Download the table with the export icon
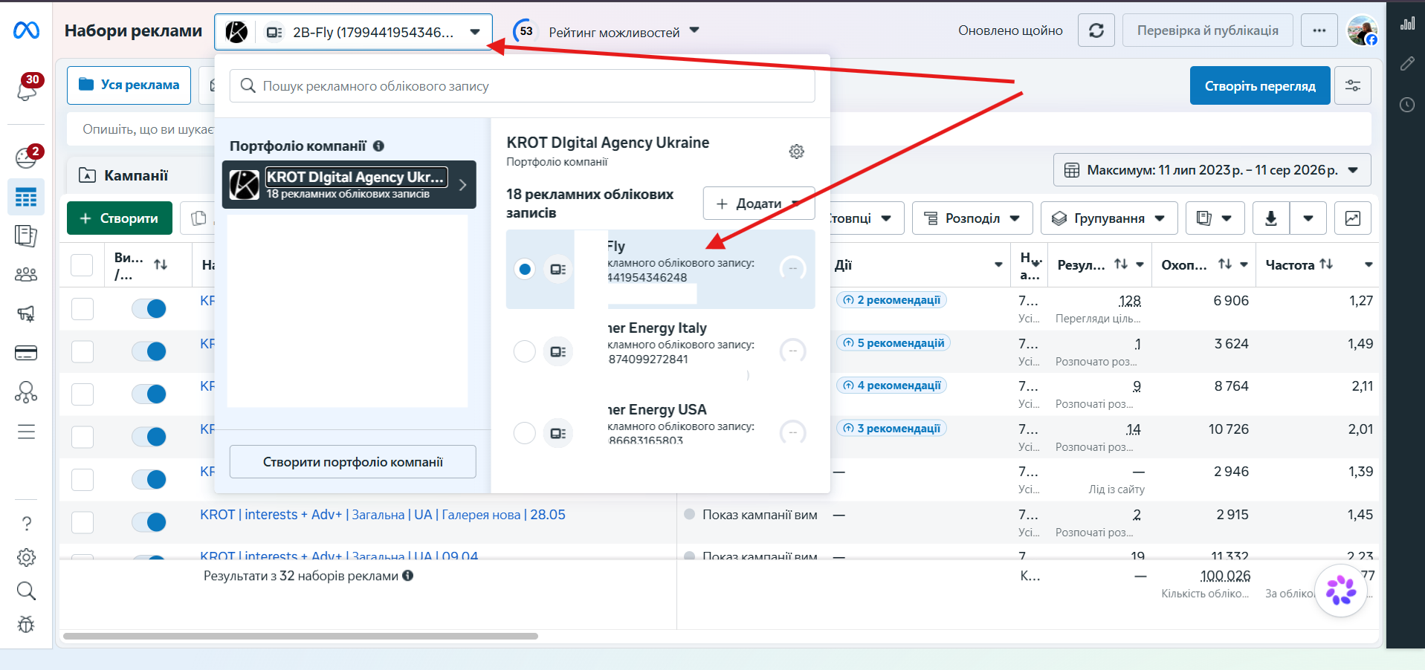The width and height of the screenshot is (1425, 670). point(1271,218)
